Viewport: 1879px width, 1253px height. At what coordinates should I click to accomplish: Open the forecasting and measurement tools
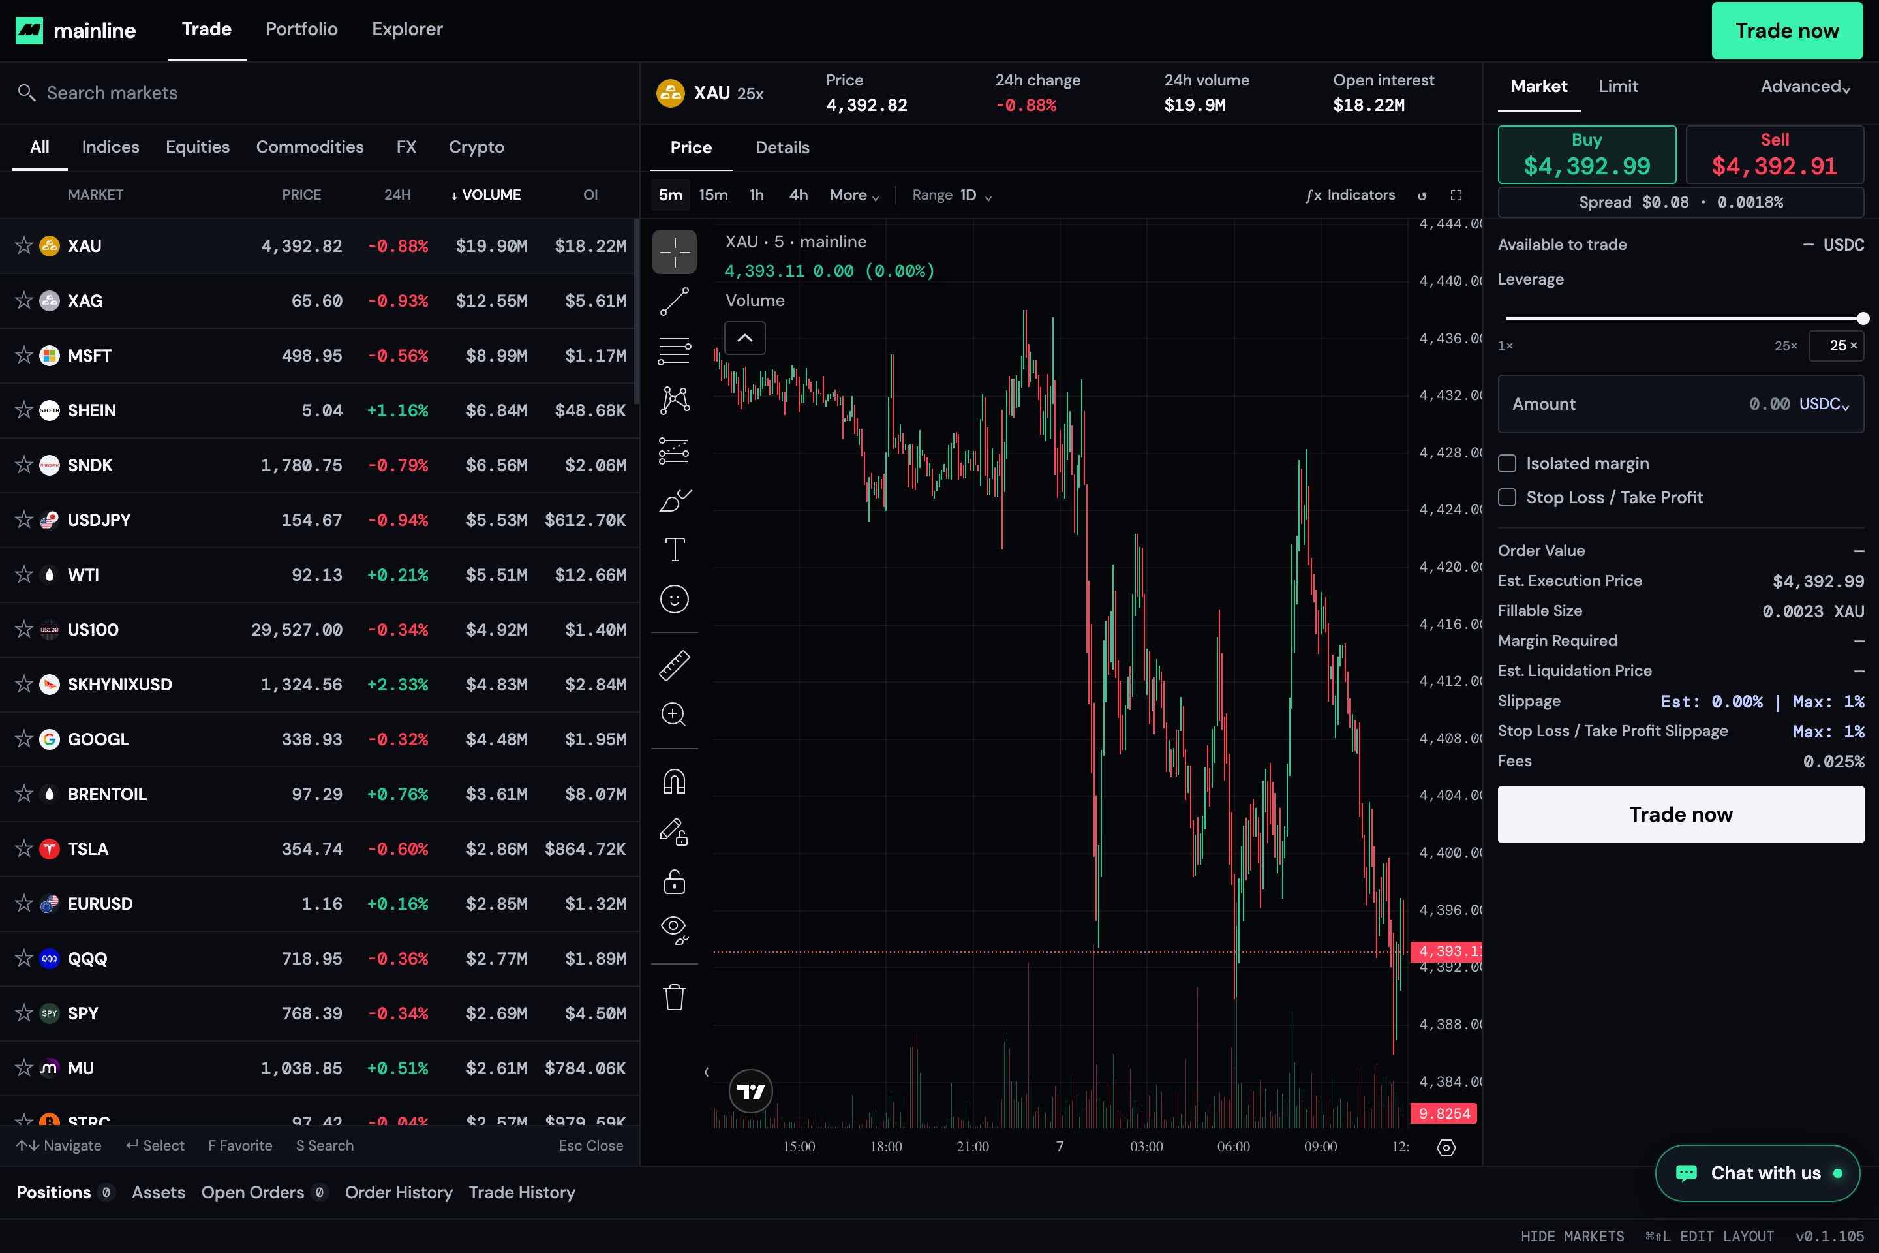[x=674, y=451]
